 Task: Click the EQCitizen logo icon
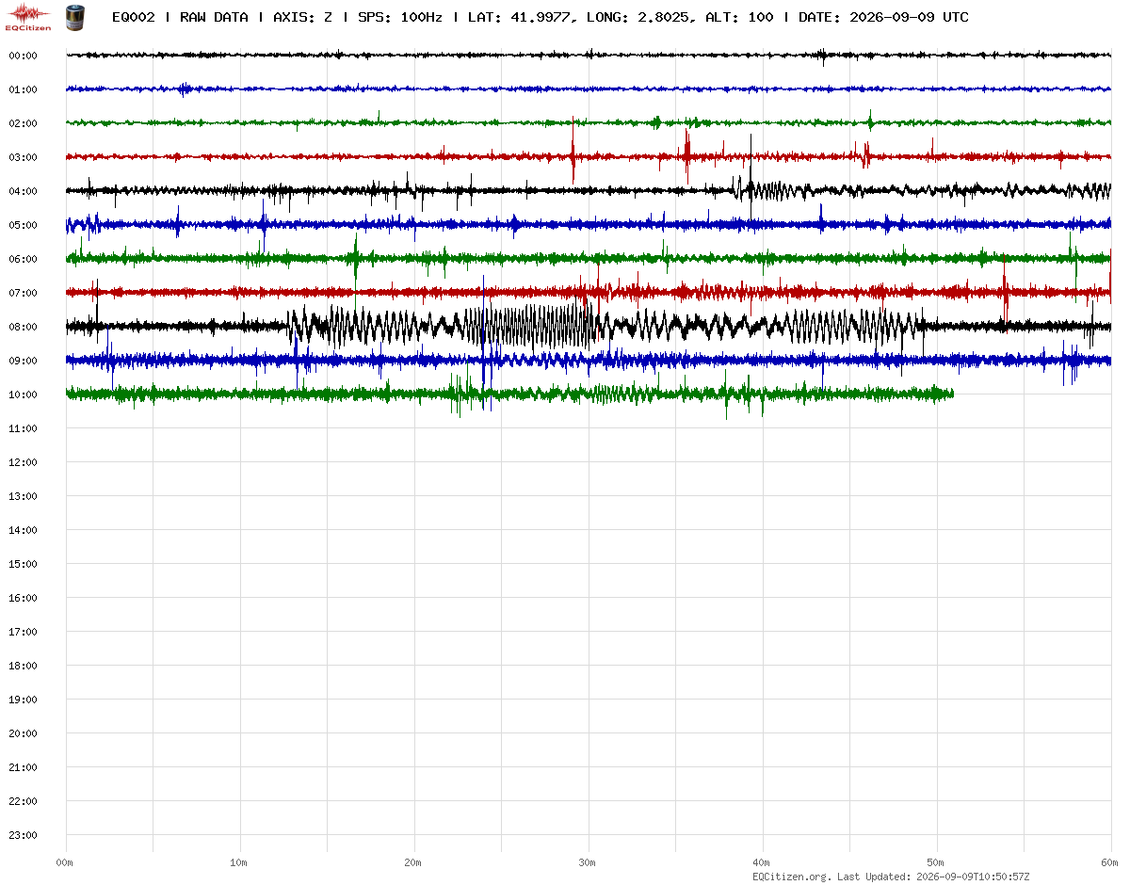point(27,16)
